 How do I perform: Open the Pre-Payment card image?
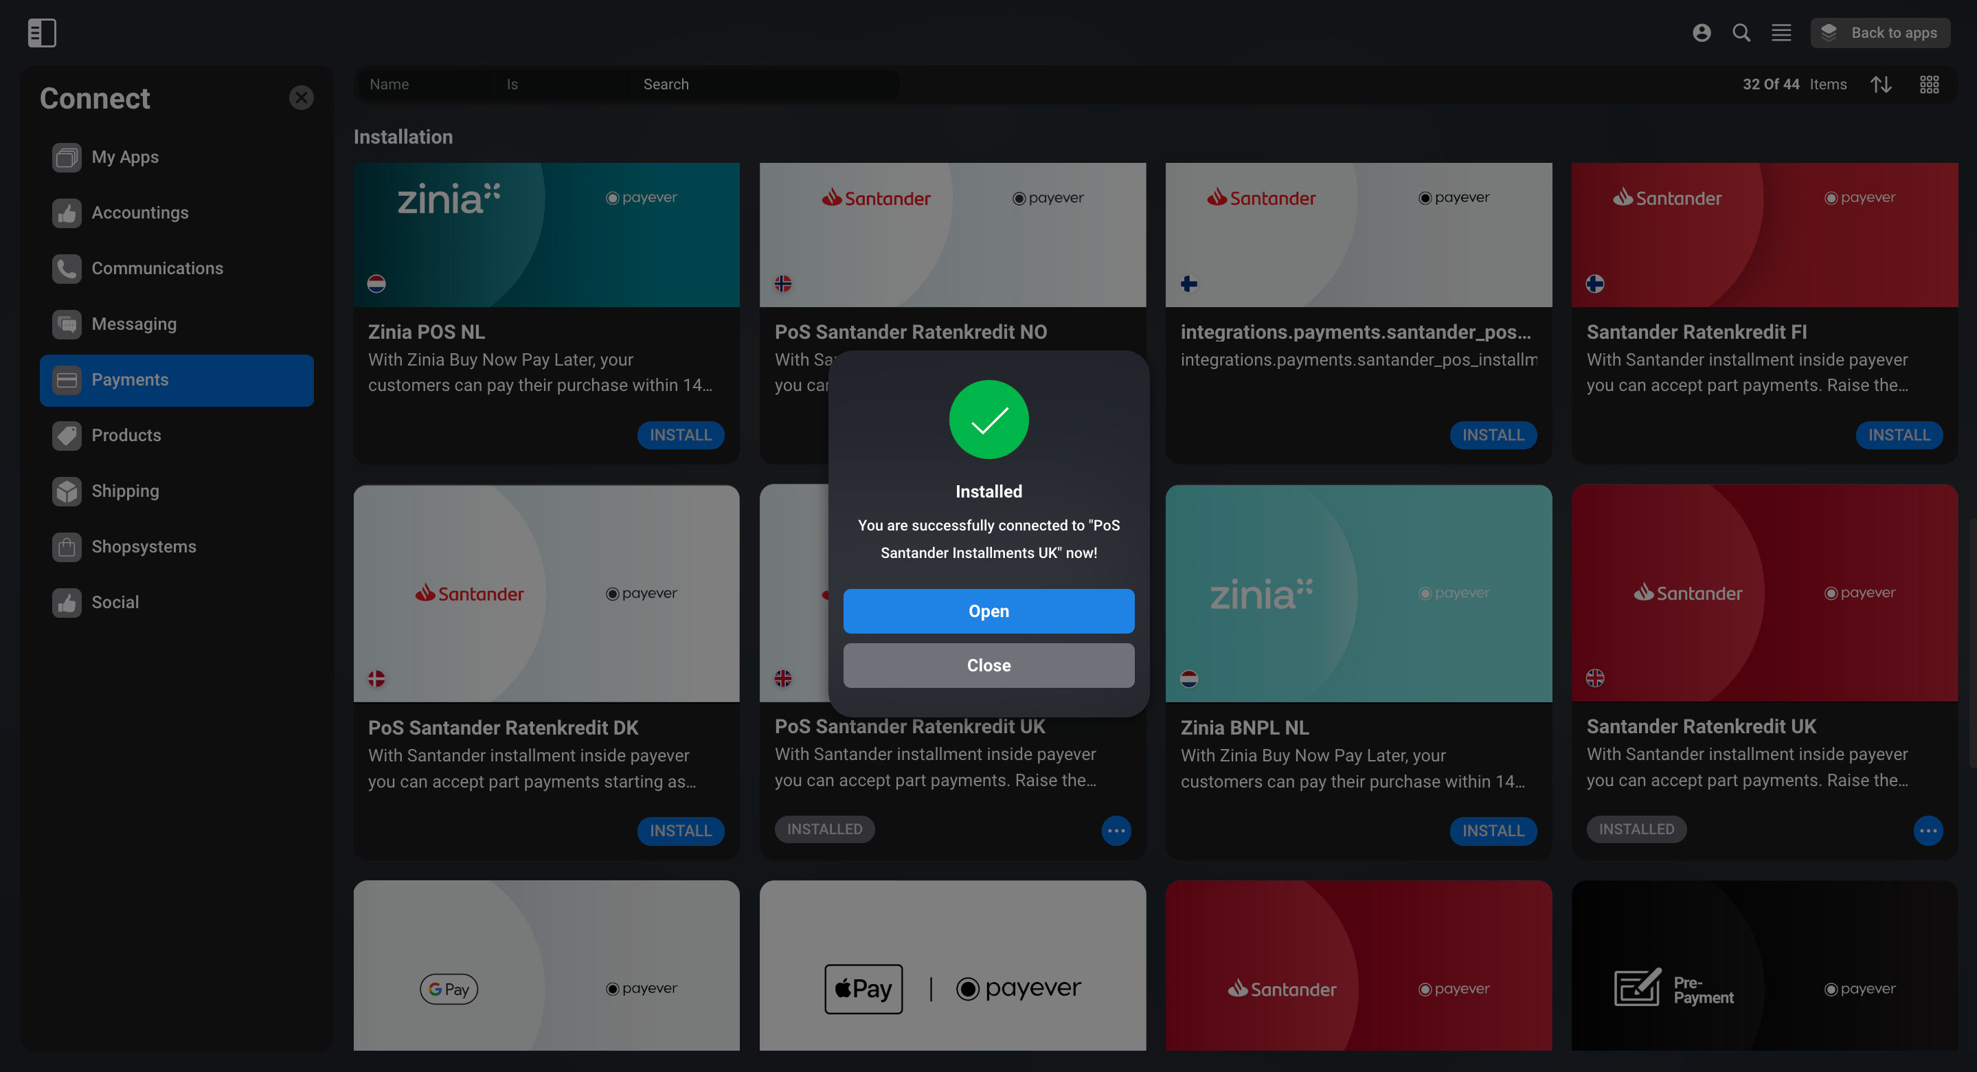(1765, 966)
